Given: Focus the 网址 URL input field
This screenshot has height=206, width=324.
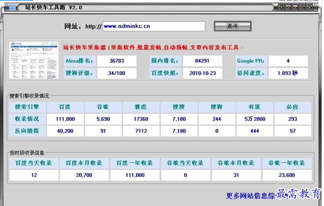Looking at the screenshot, I should pos(154,26).
